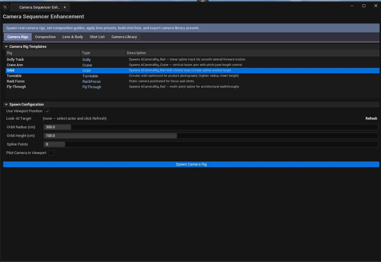Viewport: 381px width, 262px height.
Task: Click Refresh for Look-At Target
Action: 371,118
